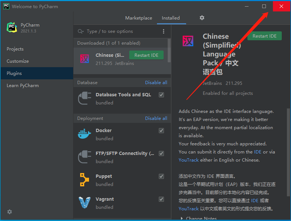Image resolution: width=291 pixels, height=221 pixels.
Task: Select the Database Tools and SQL row
Action: (x=122, y=99)
